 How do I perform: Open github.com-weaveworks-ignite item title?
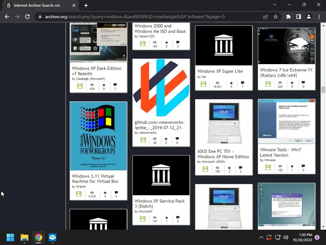[x=159, y=125]
